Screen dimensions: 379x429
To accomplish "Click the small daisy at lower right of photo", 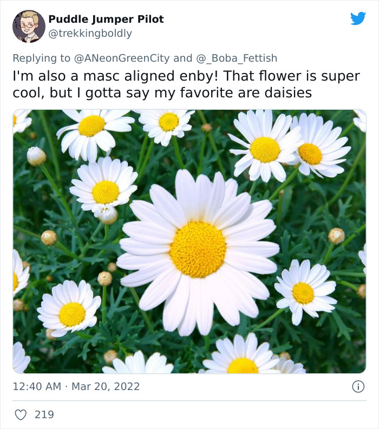I will point(305,292).
